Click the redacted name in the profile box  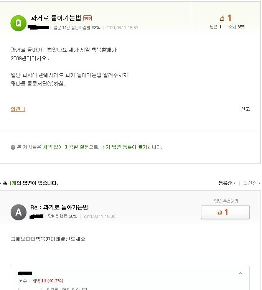point(25,274)
